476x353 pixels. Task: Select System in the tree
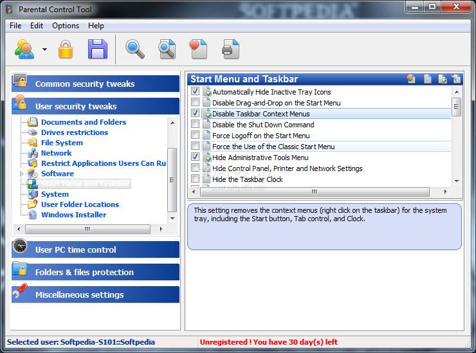[55, 194]
